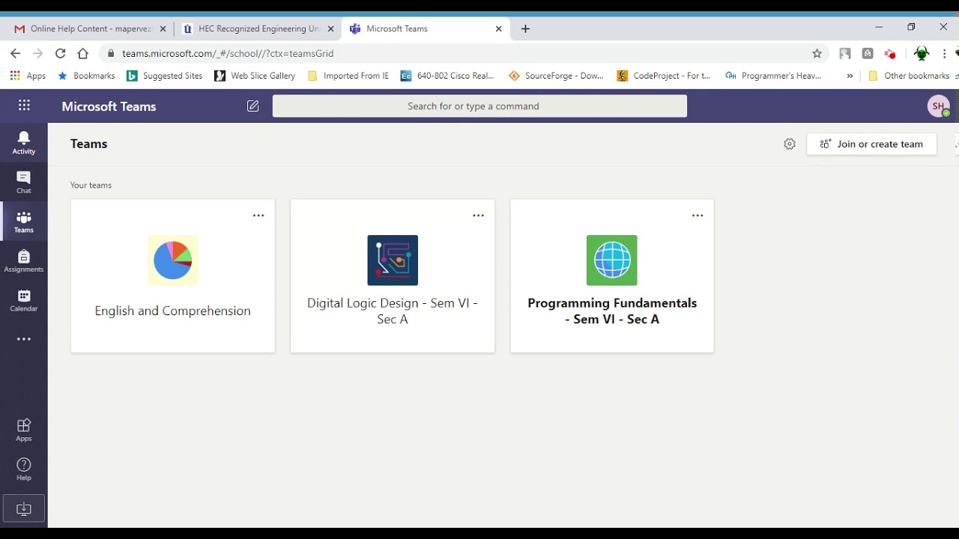This screenshot has width=959, height=539.
Task: Open more options for Digital Logic Design
Action: [x=478, y=216]
